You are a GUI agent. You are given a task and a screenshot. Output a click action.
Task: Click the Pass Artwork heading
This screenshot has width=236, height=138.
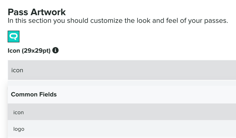coord(37,12)
